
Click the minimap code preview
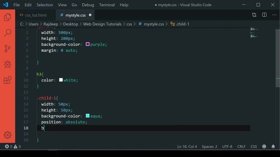(x=254, y=33)
